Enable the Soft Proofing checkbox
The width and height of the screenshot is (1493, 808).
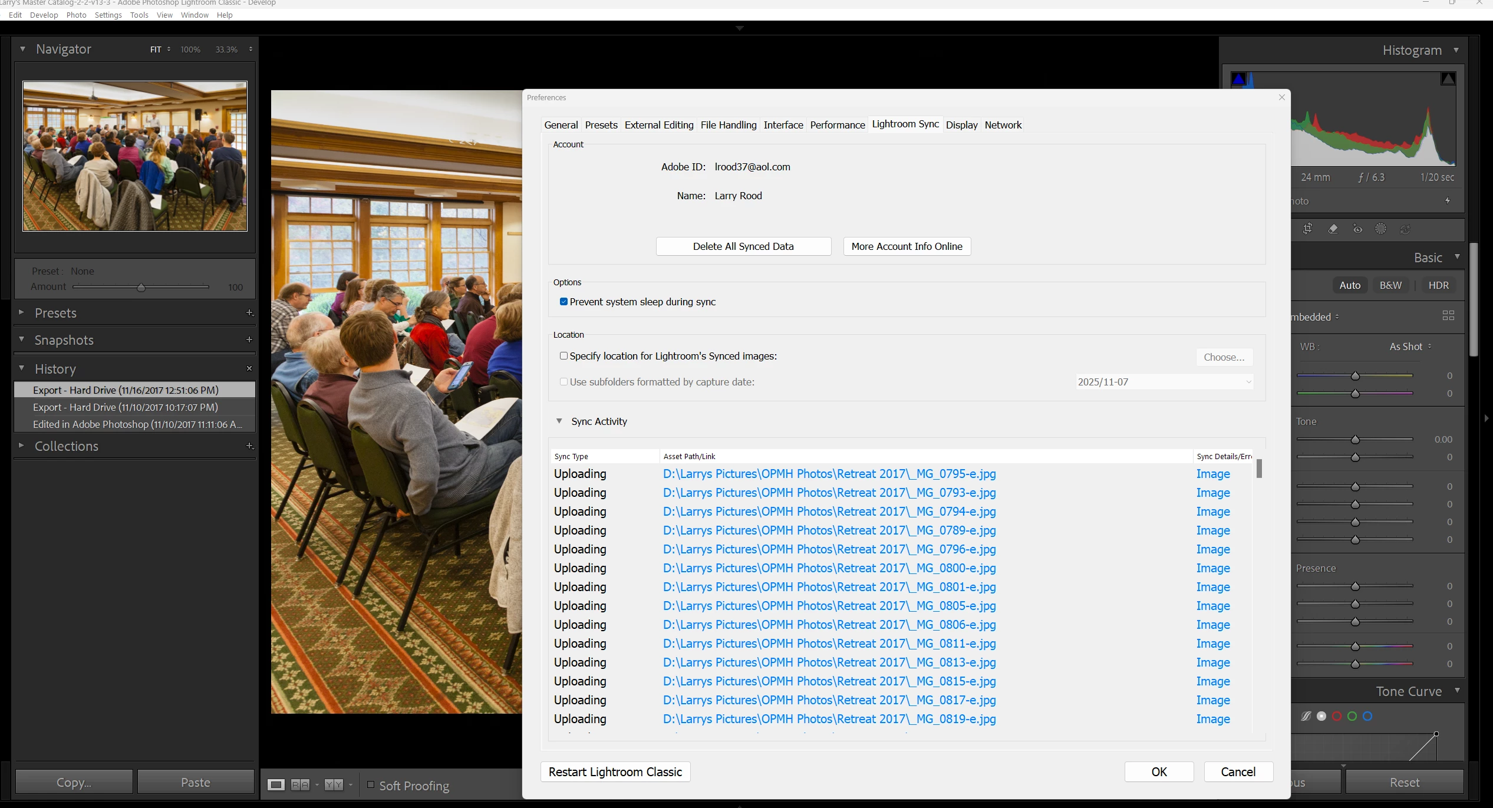[371, 784]
